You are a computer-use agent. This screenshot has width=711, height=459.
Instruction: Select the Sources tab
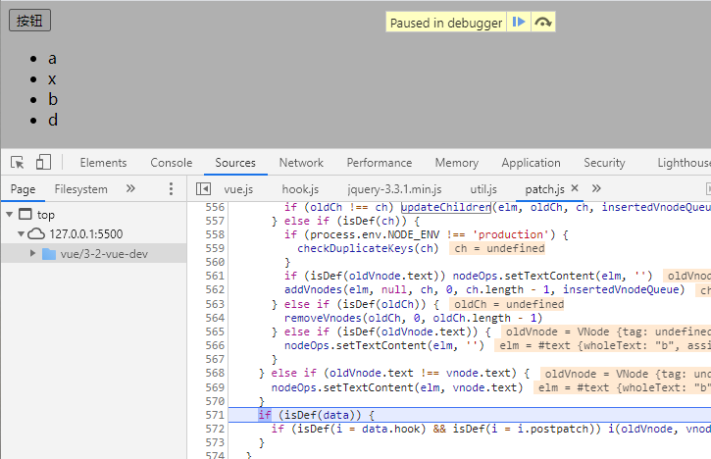[235, 163]
